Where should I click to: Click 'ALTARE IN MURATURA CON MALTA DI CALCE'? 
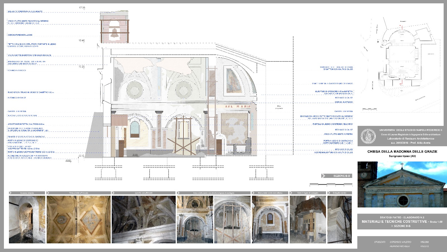[333, 153]
